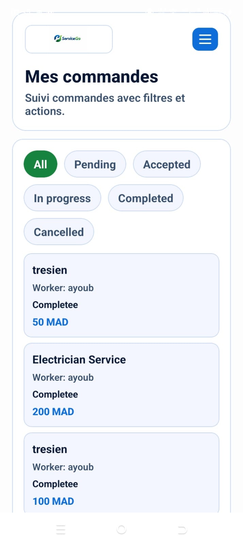Screen dimensions: 243x545
Task: Activate the Accepted filter
Action: coord(167,164)
